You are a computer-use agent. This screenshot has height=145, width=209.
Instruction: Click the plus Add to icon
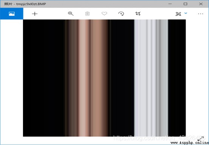[x=35, y=14]
